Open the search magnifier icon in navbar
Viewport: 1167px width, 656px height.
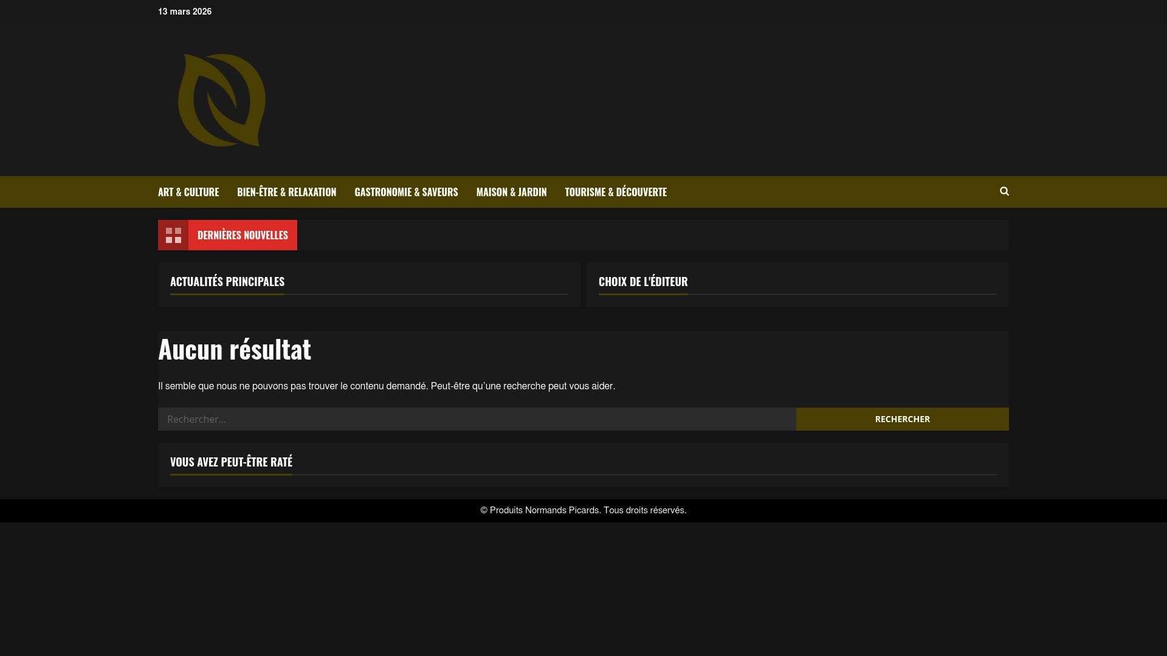(1004, 191)
